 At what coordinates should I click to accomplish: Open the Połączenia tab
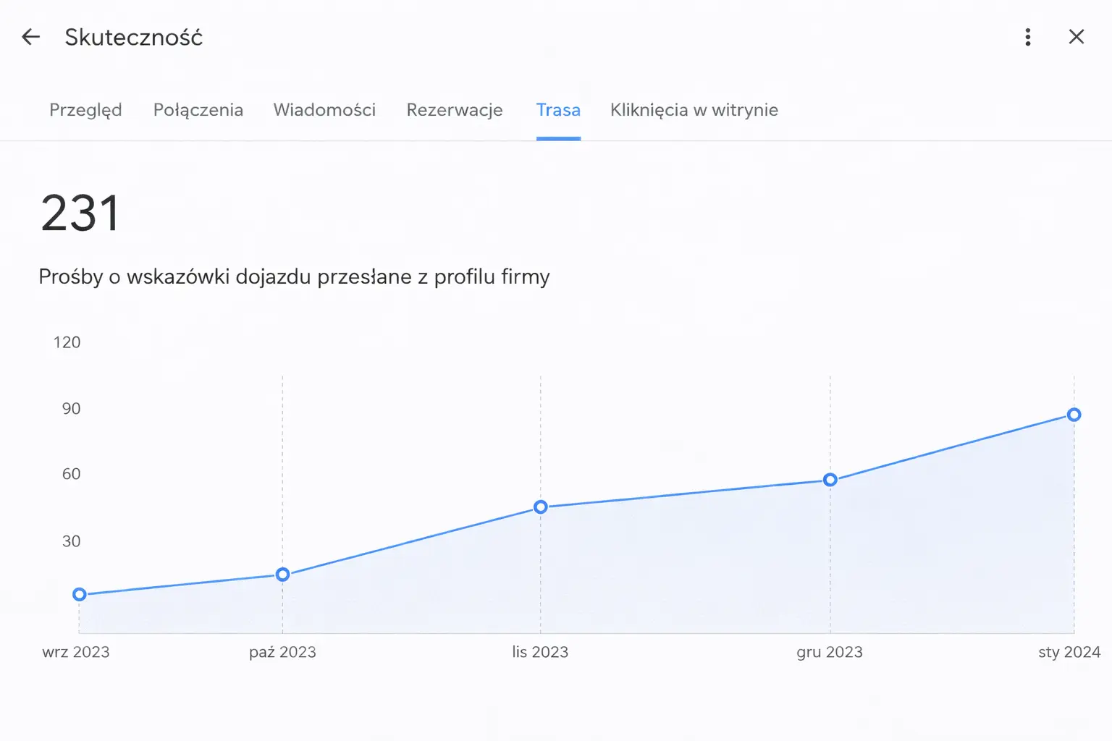198,110
